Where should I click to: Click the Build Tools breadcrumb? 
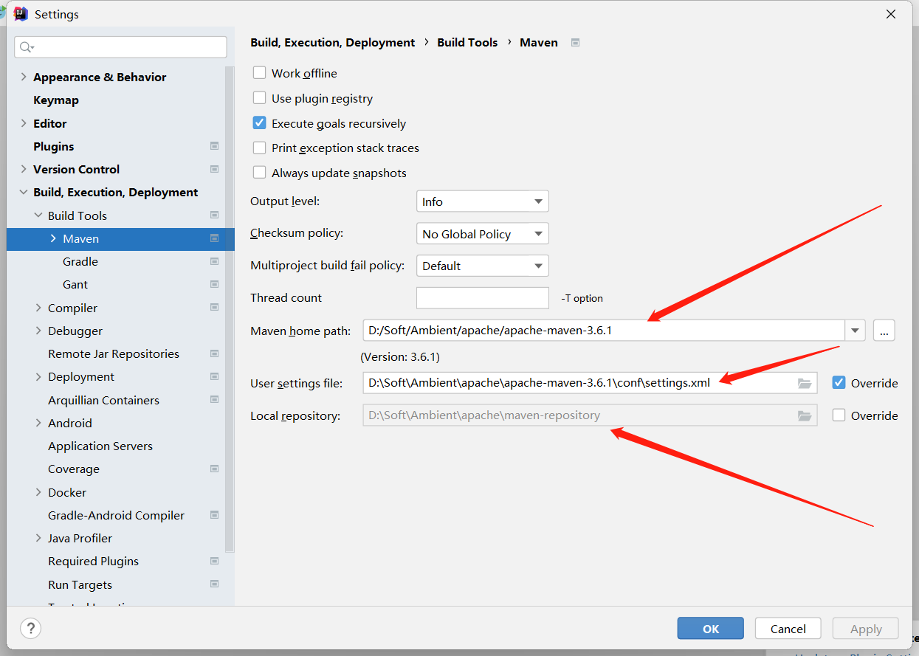[467, 43]
